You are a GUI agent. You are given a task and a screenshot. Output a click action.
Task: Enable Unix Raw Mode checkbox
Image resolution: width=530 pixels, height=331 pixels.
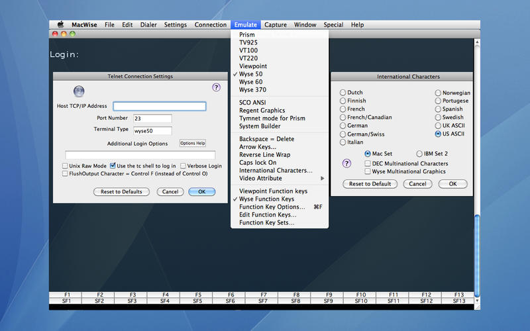(65, 166)
